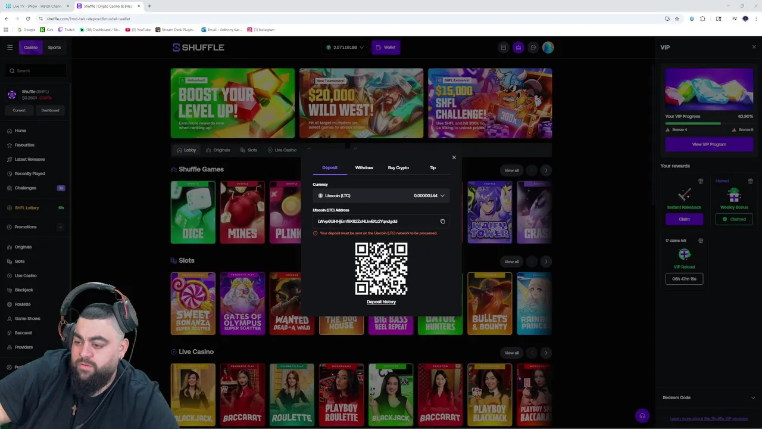
Task: Copy the Litecoin deposit address
Action: point(442,221)
